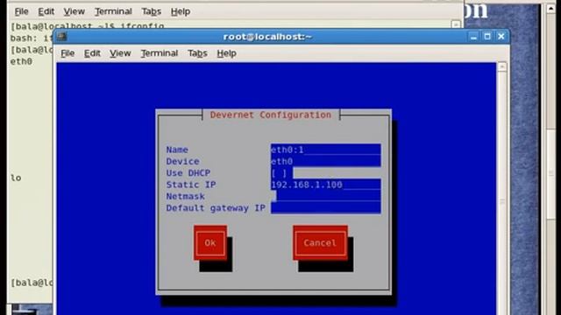Click the root@localhost:~ window title bar
This screenshot has width=561, height=315.
click(x=267, y=37)
